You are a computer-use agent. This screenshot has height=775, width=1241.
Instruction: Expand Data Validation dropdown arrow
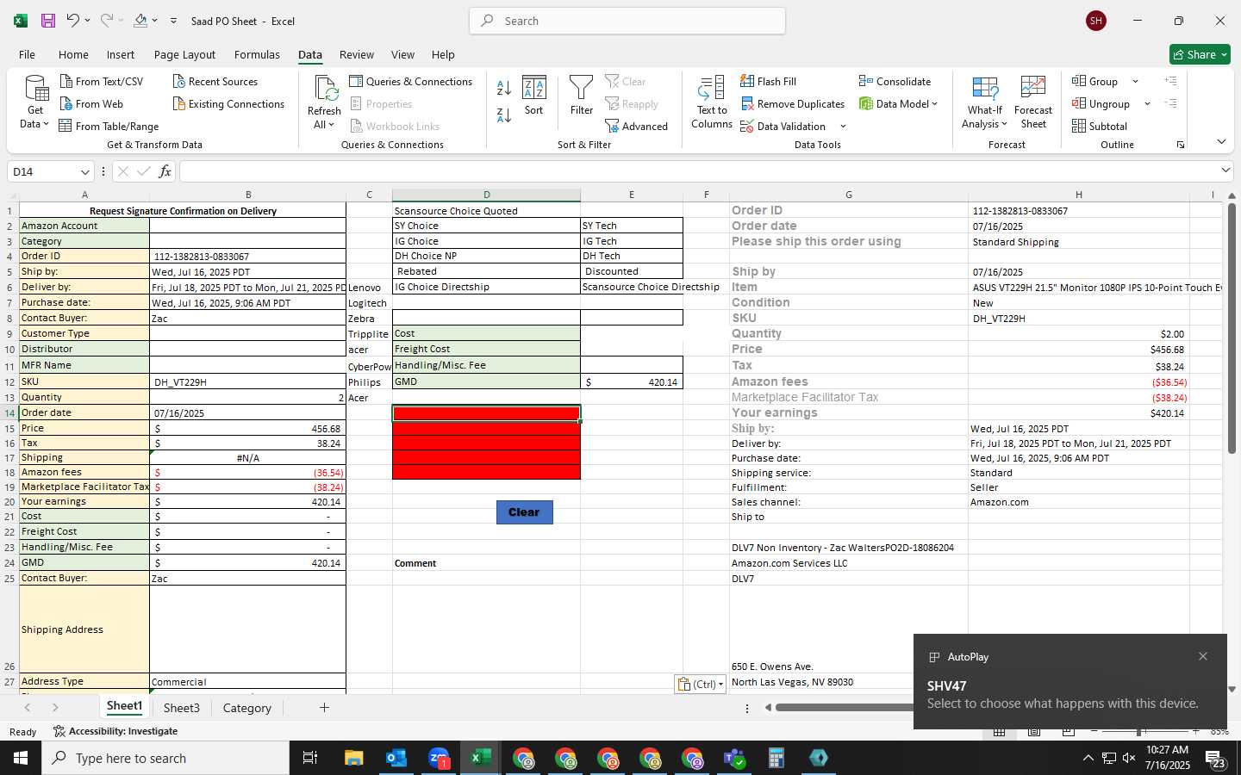[x=843, y=127]
